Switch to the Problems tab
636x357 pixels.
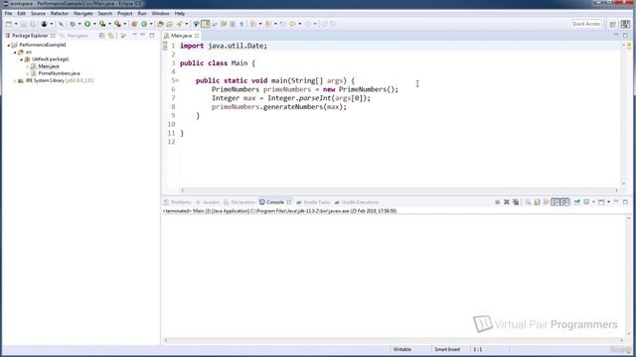tap(177, 202)
